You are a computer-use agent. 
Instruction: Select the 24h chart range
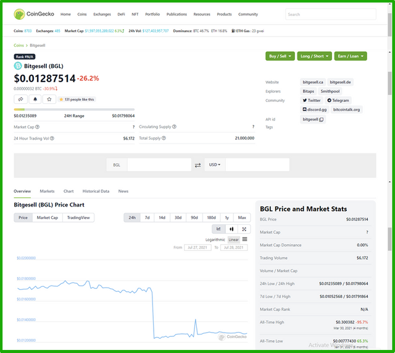click(x=132, y=218)
